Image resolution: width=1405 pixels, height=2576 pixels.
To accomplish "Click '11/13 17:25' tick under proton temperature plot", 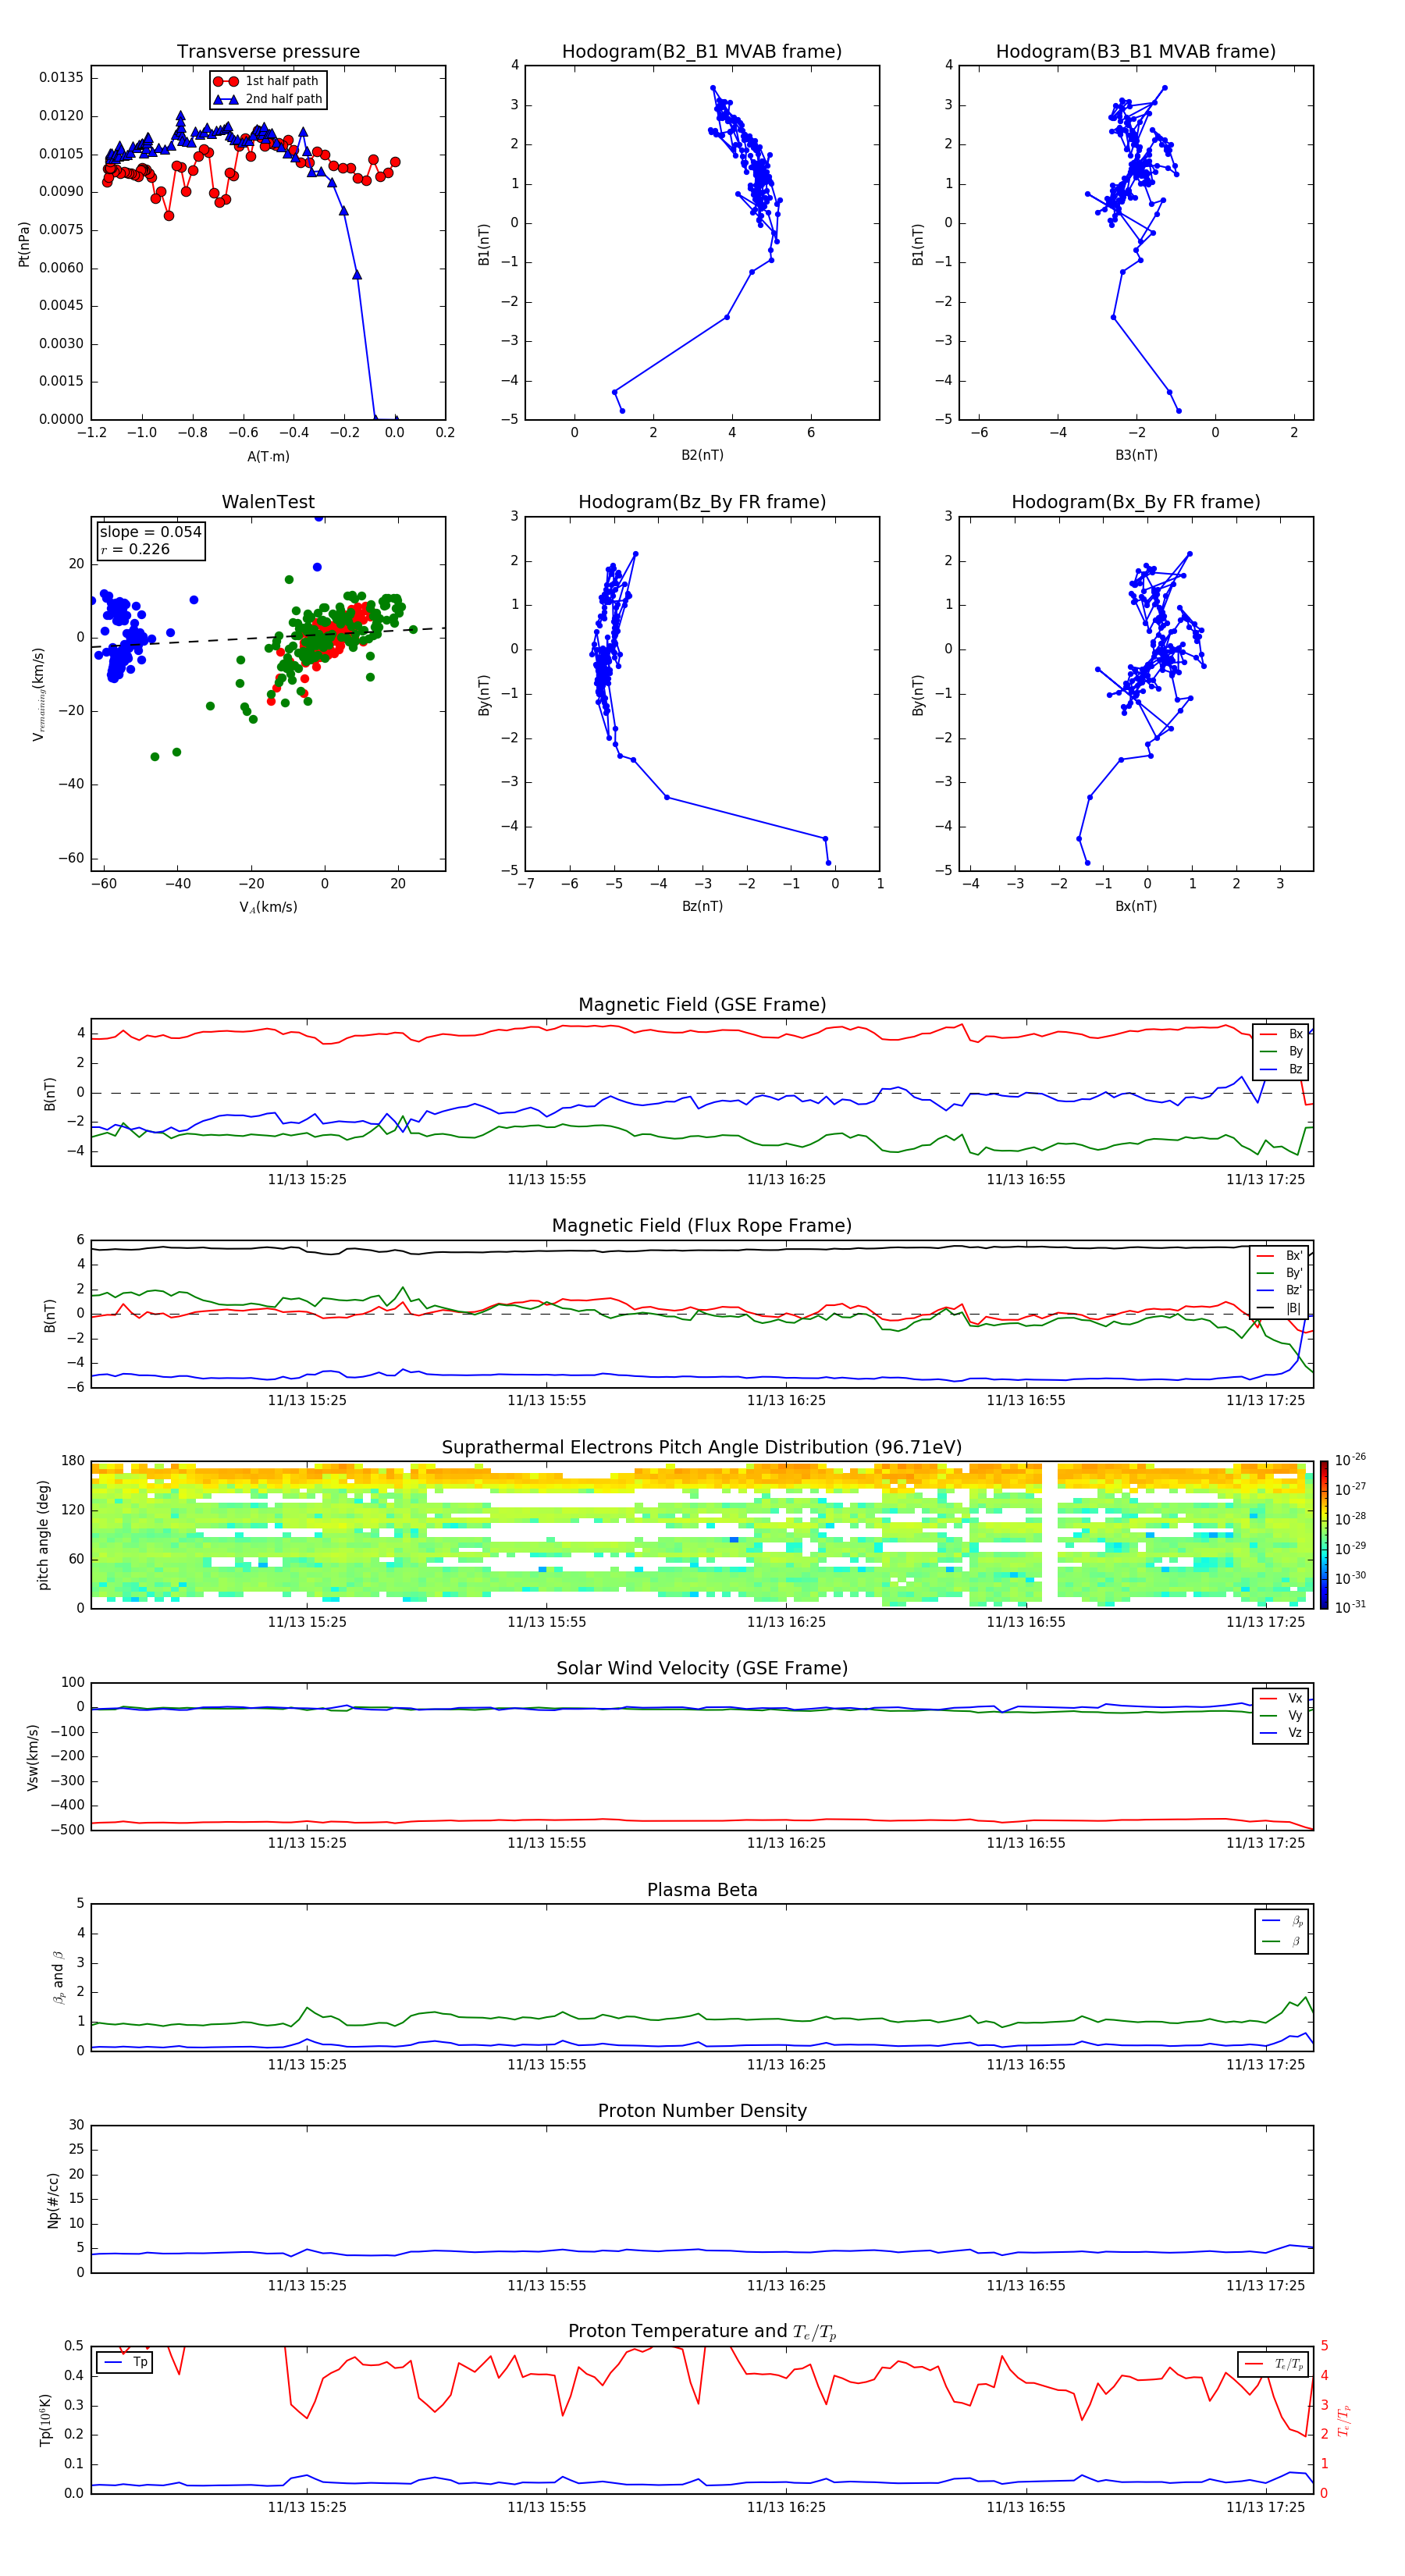I will pos(1266,2507).
